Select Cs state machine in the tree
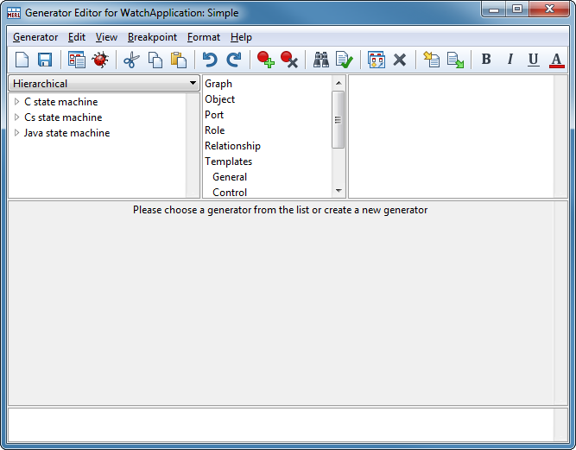 (63, 117)
